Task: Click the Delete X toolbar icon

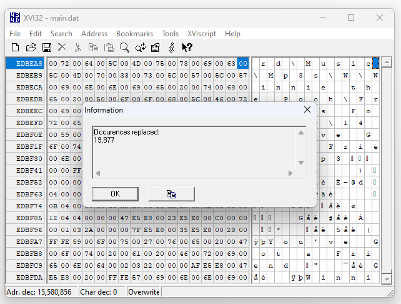Action: pos(62,48)
